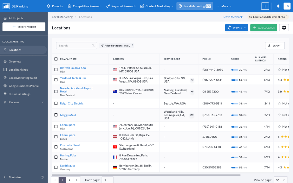Click the Google Business Profile icon

tap(5, 86)
